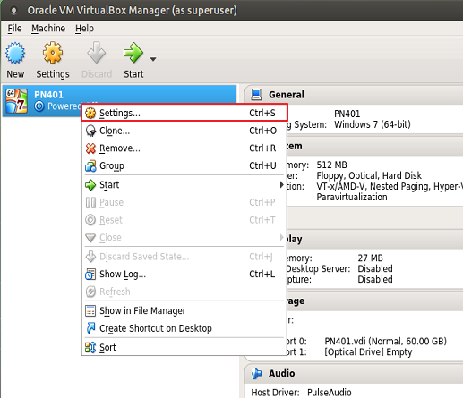Screen dimensions: 463x398
Task: Select the PN401 virtual machine entry
Action: point(119,101)
